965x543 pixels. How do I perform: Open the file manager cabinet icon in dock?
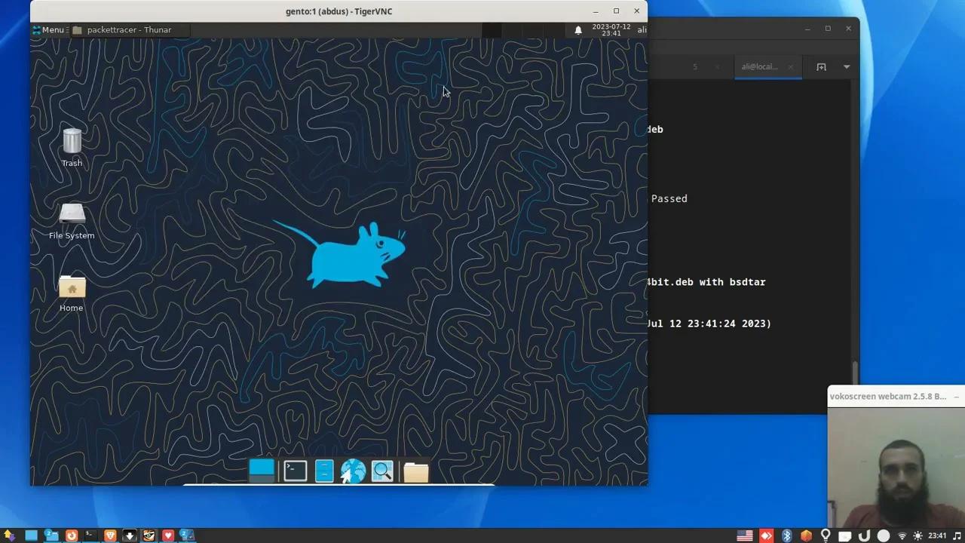(x=323, y=471)
